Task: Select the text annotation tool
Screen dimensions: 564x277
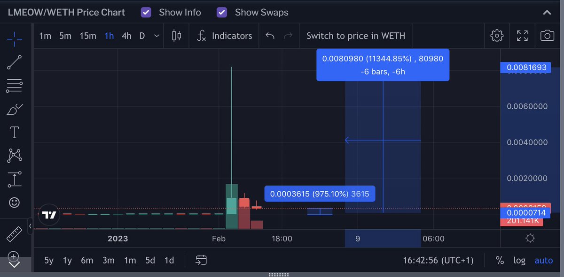Action: 15,133
